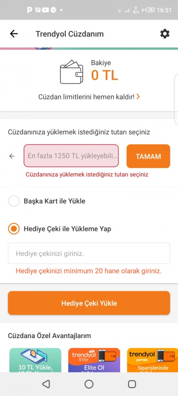Tap Android back navigation triangle

46,384
